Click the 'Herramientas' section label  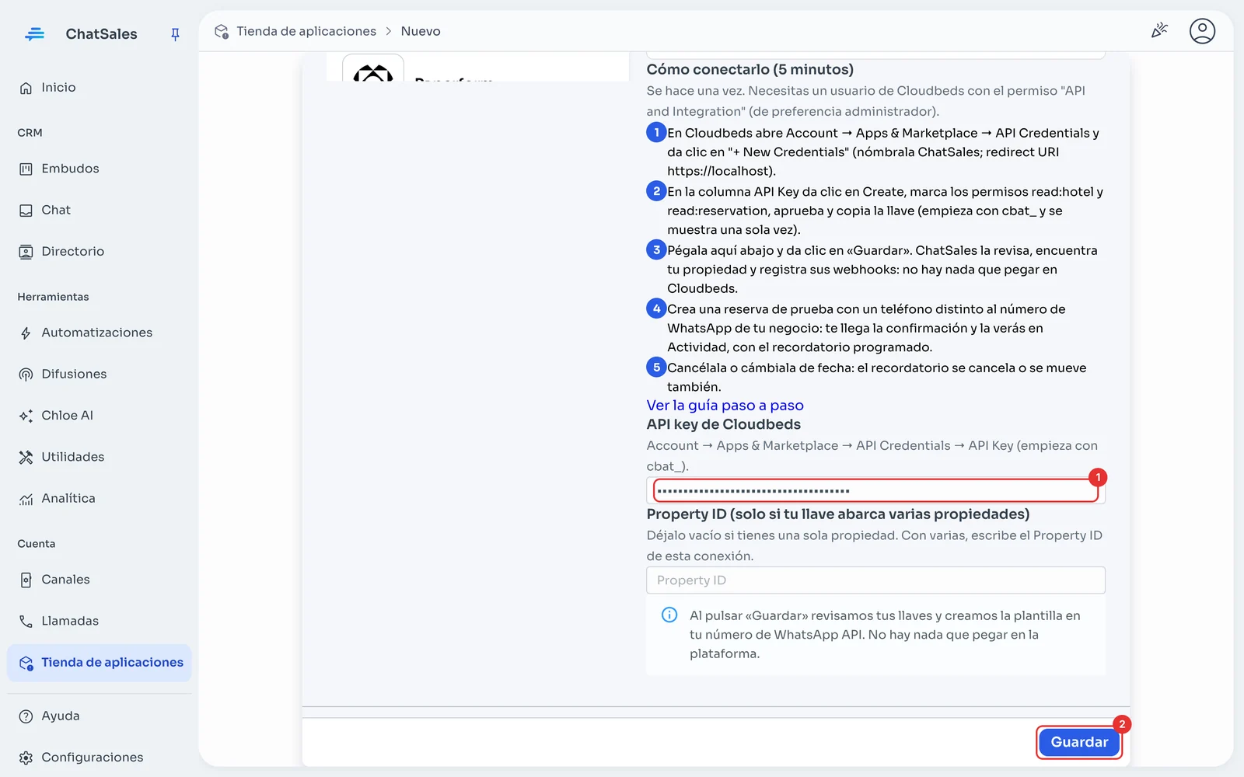pos(53,297)
